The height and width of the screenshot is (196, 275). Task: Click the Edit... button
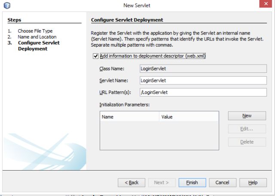[247, 129]
